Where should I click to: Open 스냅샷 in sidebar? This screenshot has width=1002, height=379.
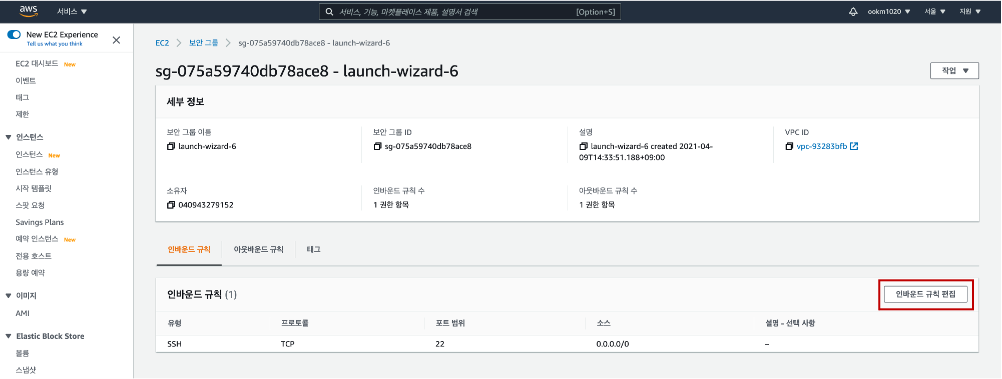[x=26, y=370]
